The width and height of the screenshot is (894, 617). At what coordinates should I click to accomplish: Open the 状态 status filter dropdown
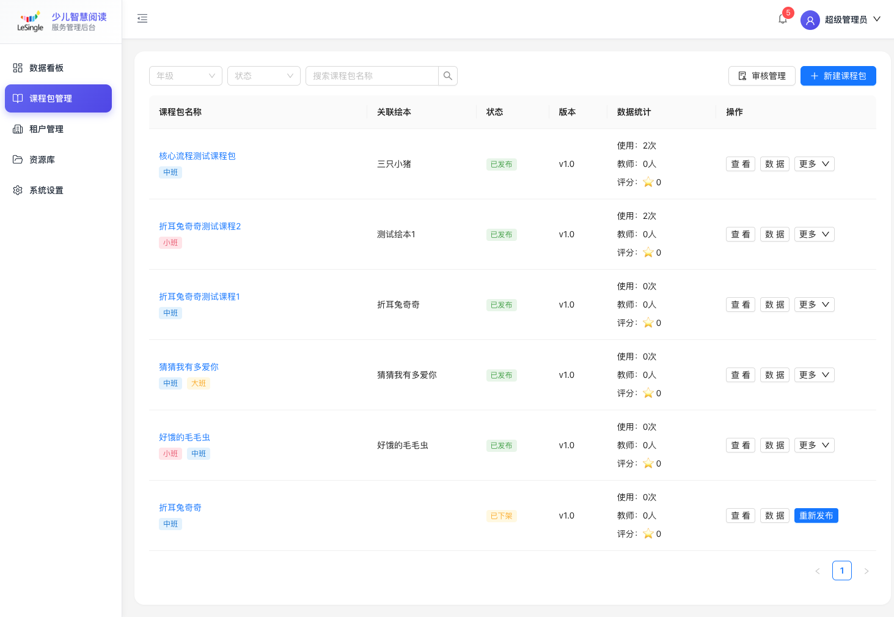pyautogui.click(x=264, y=76)
